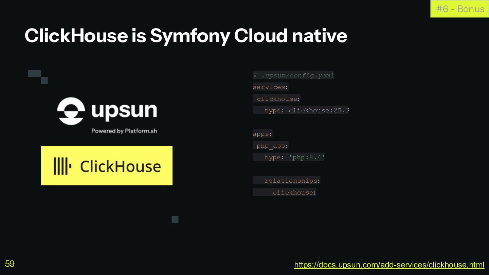Click the 'services:' code line
This screenshot has height=275, width=489.
click(x=270, y=87)
